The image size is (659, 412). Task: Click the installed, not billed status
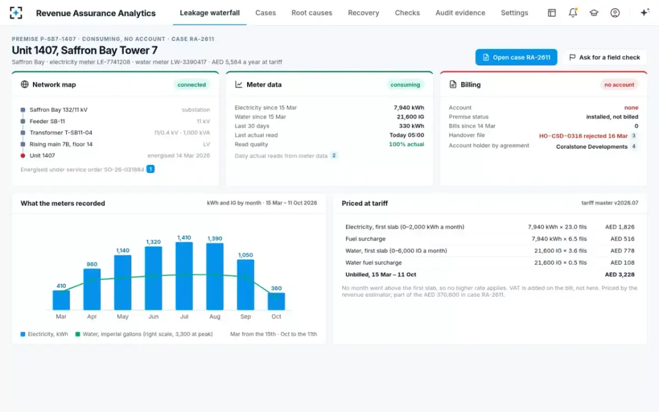(x=612, y=117)
